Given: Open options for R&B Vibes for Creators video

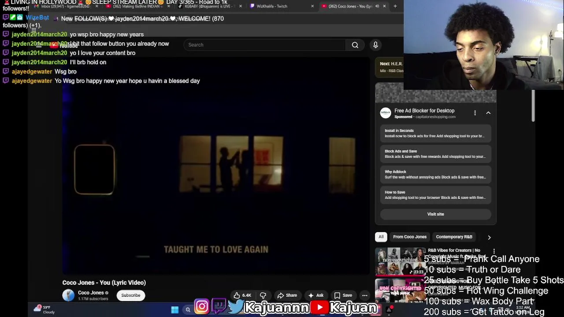Looking at the screenshot, I should pyautogui.click(x=494, y=251).
